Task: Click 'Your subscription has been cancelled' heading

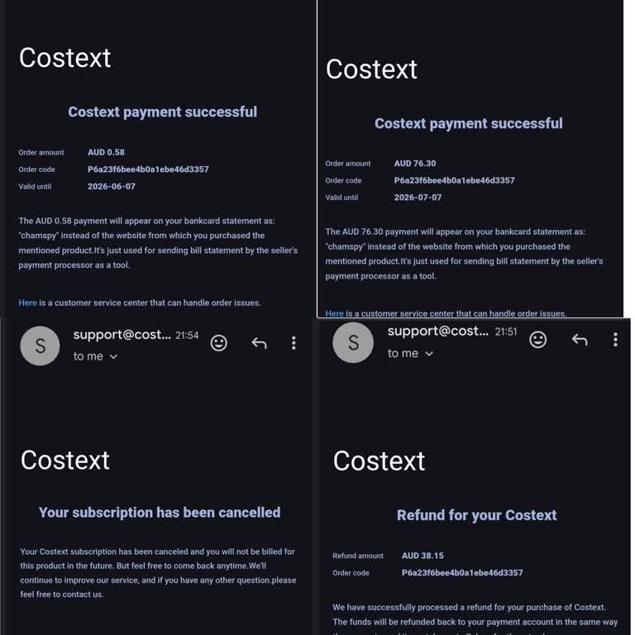Action: coord(159,513)
